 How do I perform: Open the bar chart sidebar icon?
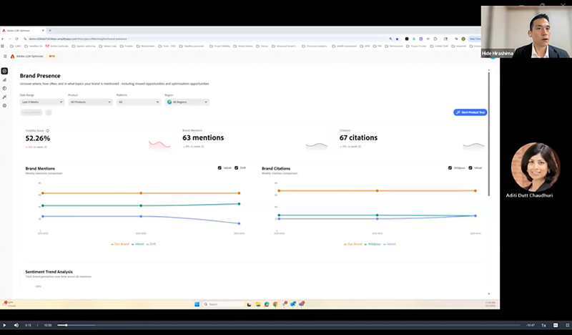click(4, 79)
